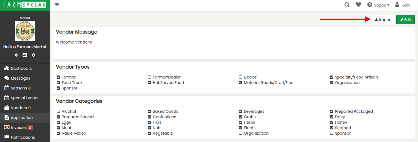
Task: Toggle the Dealer vendor type checkbox
Action: 240,77
